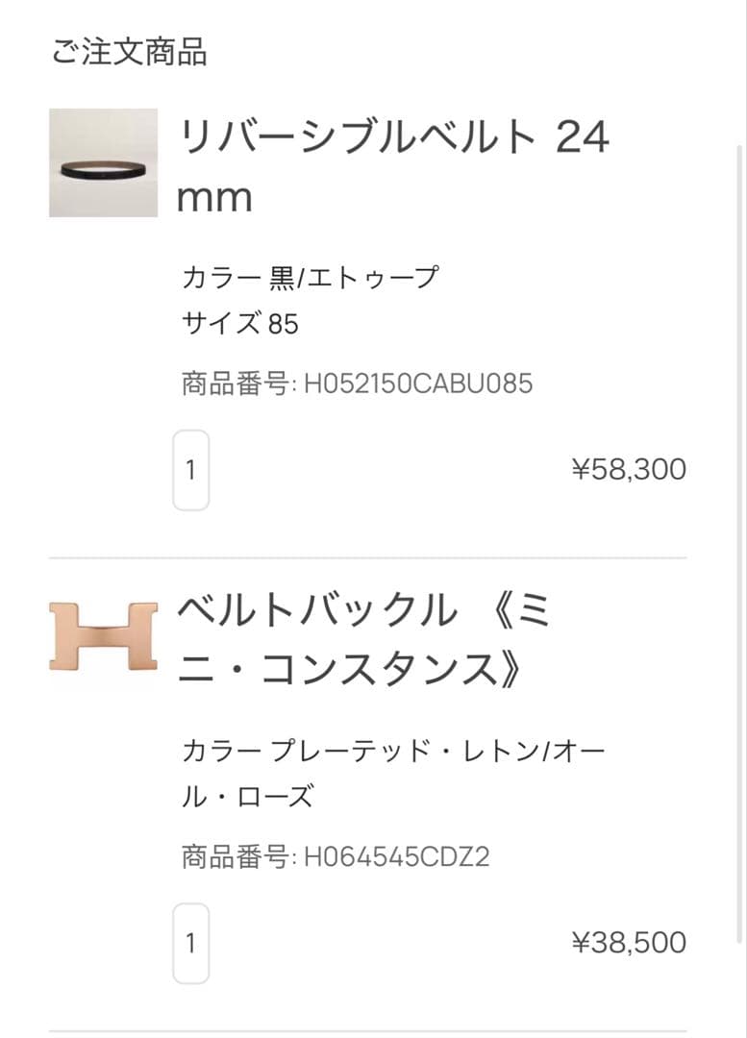Click the vertical scrollbar on the right edge
Image resolution: width=747 pixels, height=1038 pixels.
point(739,538)
